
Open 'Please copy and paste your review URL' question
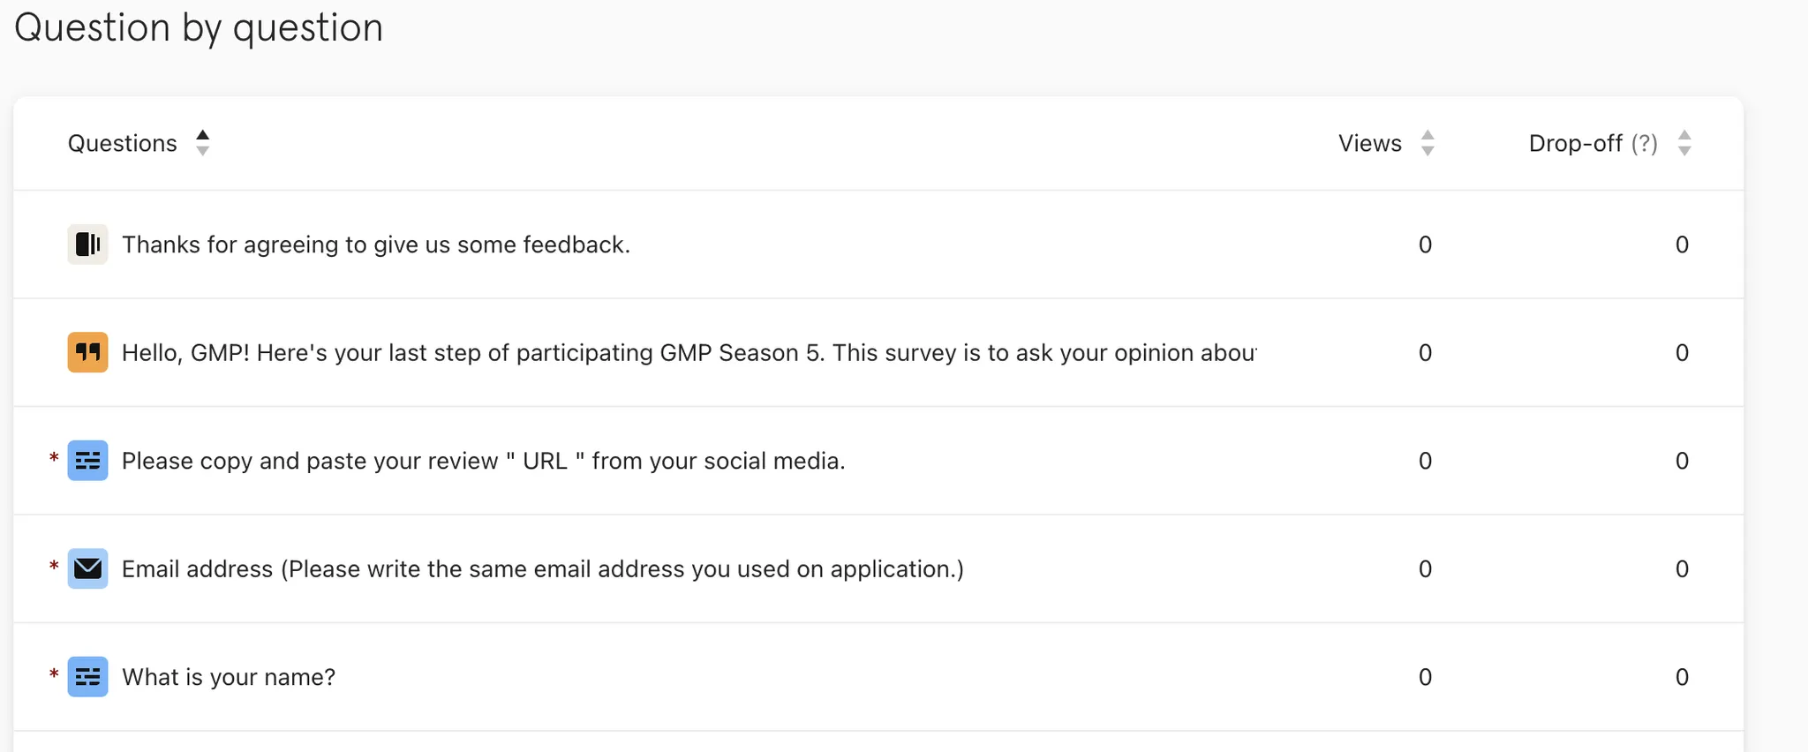[483, 461]
